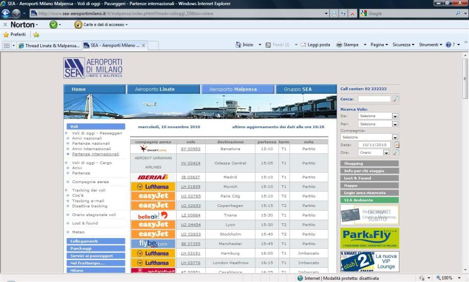Open the Home navigation tab
The image size is (469, 282).
coord(94,89)
